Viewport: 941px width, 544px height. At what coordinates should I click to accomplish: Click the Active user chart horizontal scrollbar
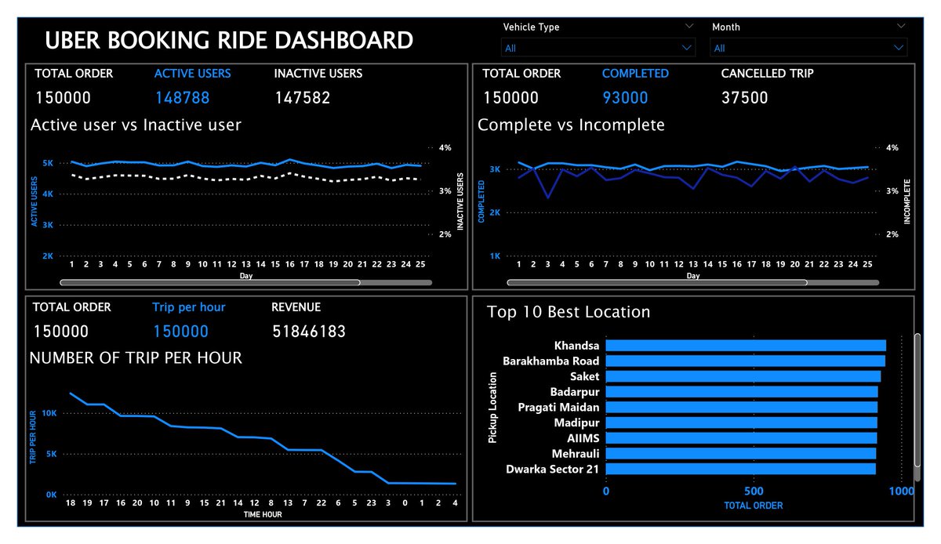tap(210, 282)
